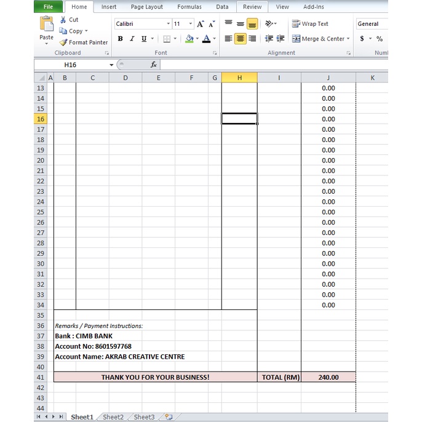Select column H header
The image size is (422, 422).
tap(239, 78)
